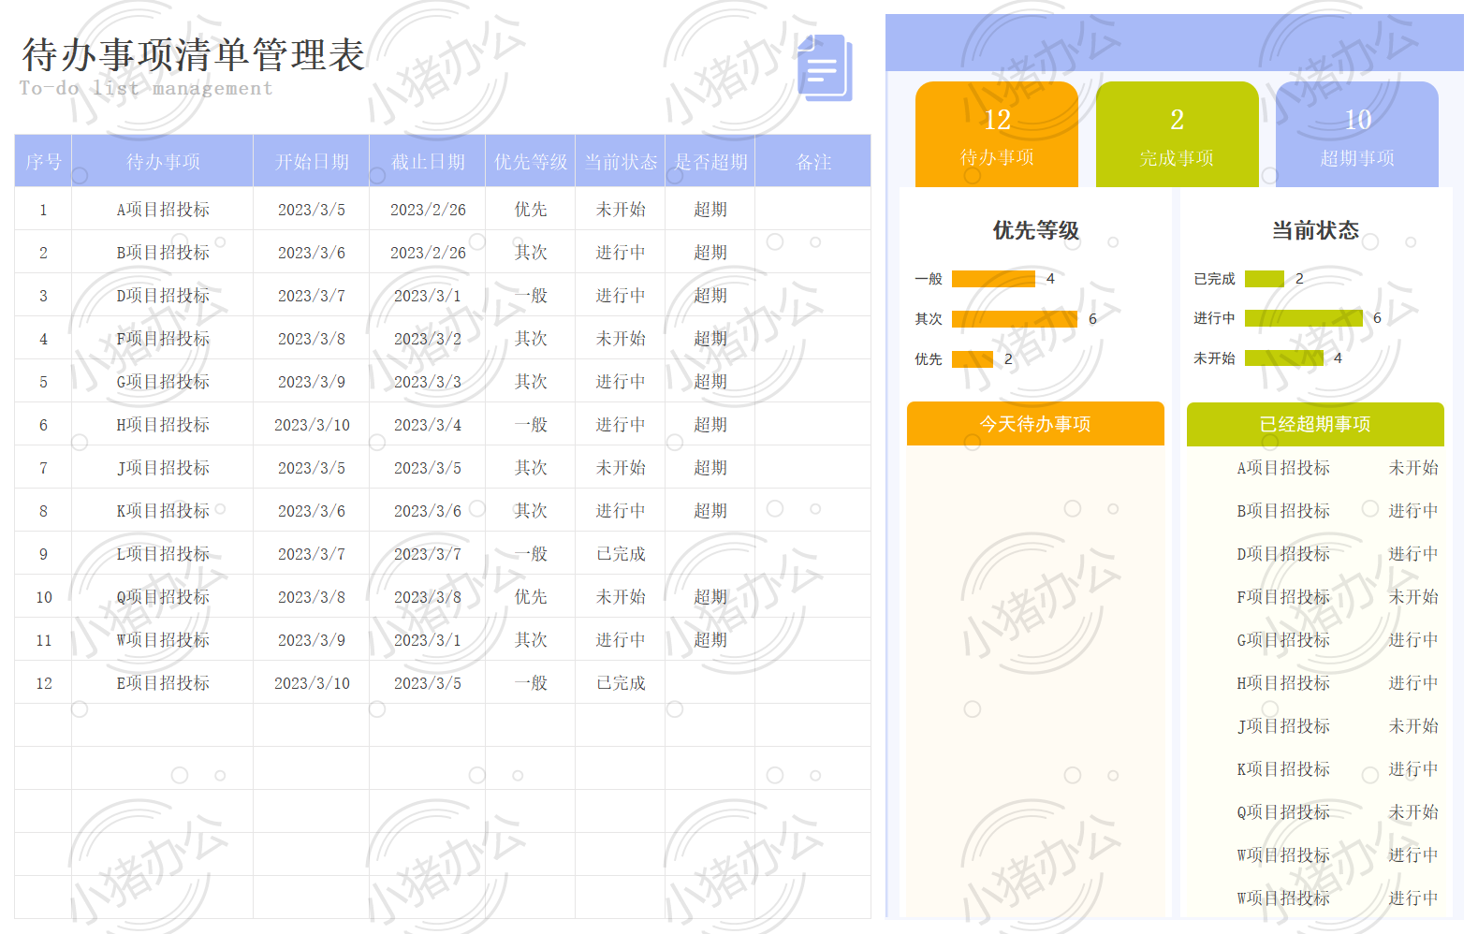Select the 进行中 status in the G项目 table row
This screenshot has width=1478, height=934.
pos(621,382)
